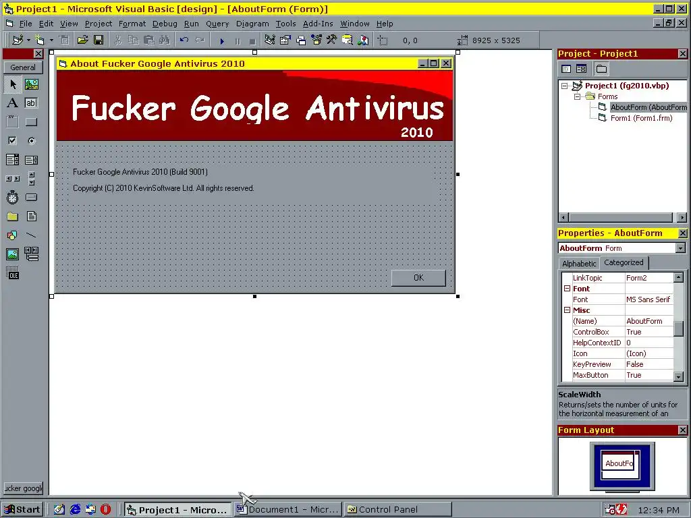This screenshot has height=518, width=691.
Task: Click the MaxButton property row
Action: tap(623, 375)
